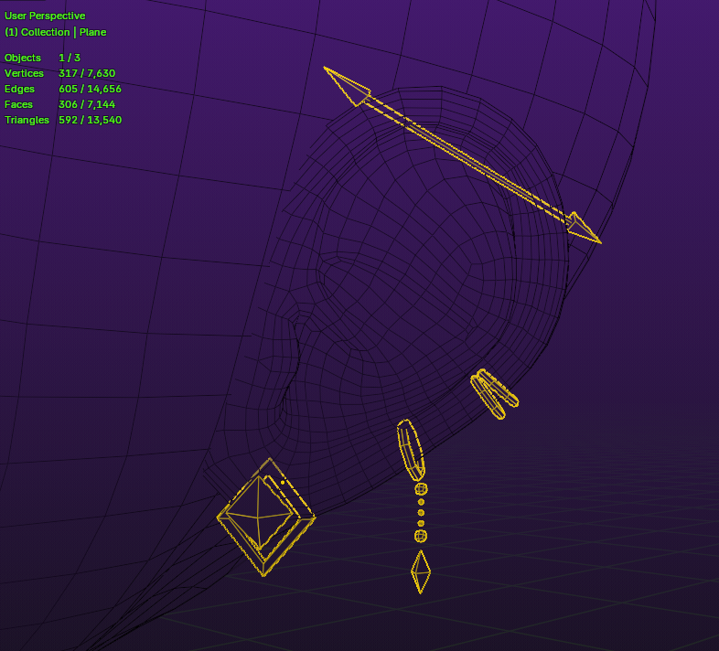Select the double hoop rings on ear rim
Image resolution: width=719 pixels, height=651 pixels.
click(x=494, y=394)
